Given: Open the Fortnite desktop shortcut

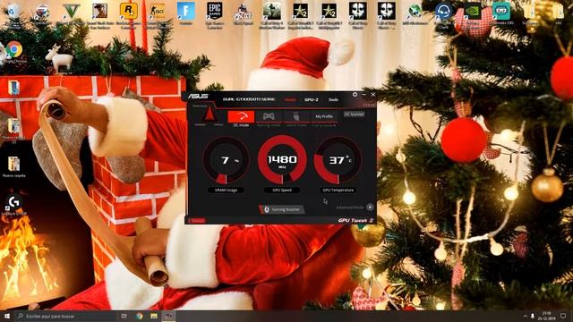Looking at the screenshot, I should (185, 14).
